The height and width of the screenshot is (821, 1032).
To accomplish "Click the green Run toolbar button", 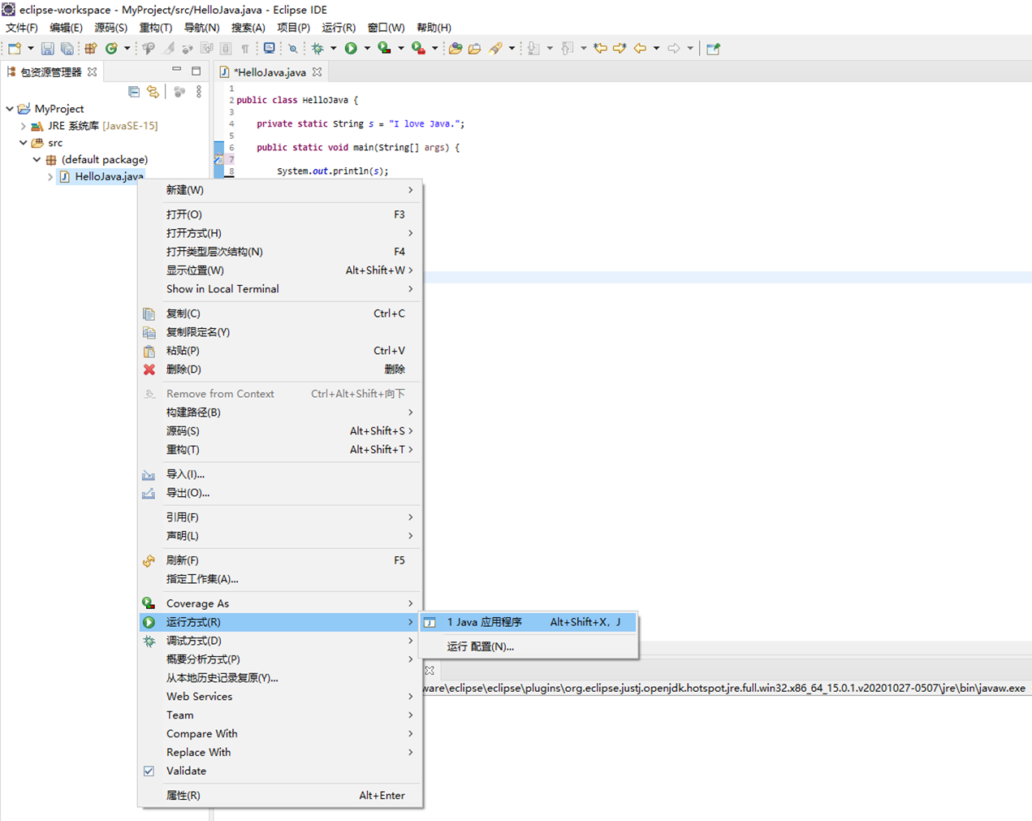I will tap(351, 49).
